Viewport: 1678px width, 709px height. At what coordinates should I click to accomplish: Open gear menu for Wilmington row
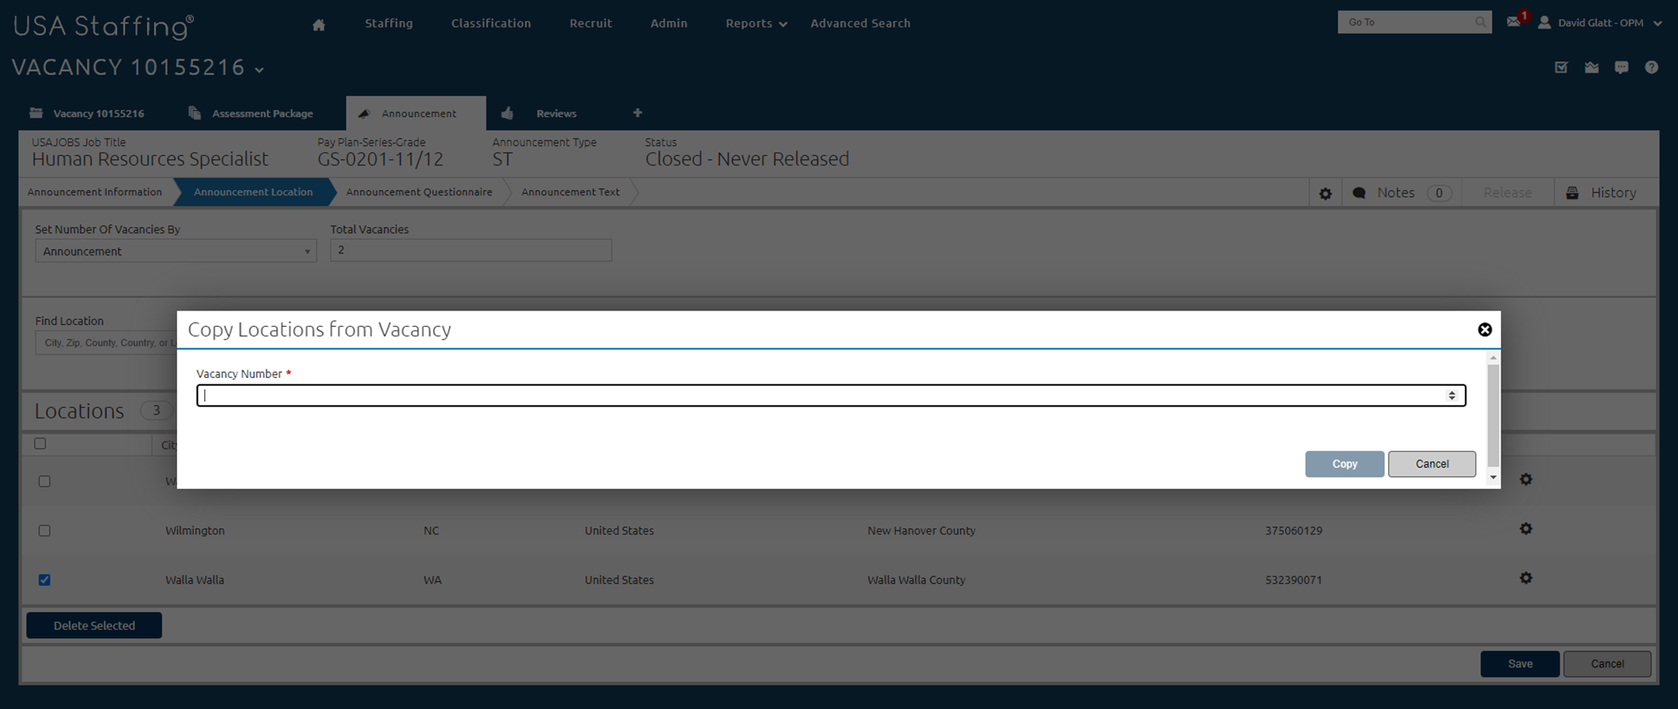click(1526, 528)
